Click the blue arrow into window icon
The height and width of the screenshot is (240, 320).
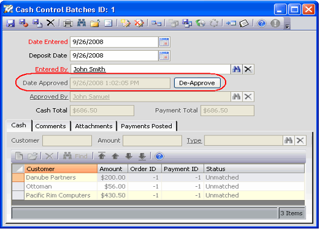[231, 23]
